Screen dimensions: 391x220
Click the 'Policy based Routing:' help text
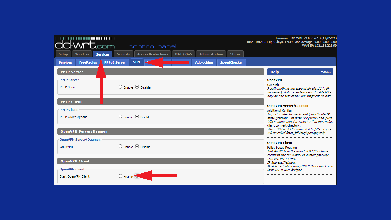pyautogui.click(x=282, y=148)
